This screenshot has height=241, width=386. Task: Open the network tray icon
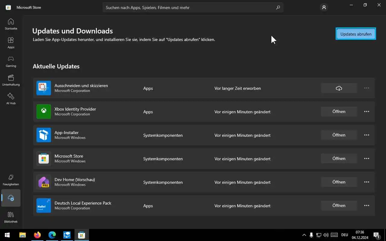[318, 235]
